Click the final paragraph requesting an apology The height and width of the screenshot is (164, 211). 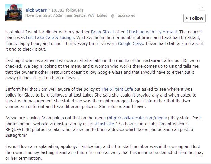[x=104, y=152]
